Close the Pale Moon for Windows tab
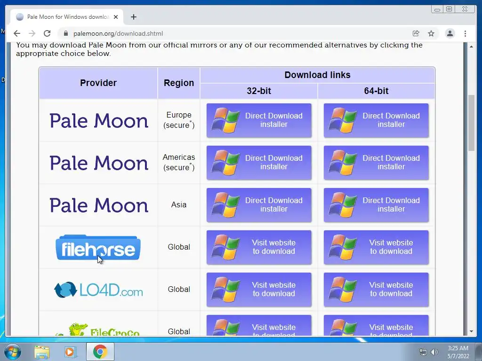This screenshot has height=361, width=482. tap(116, 17)
